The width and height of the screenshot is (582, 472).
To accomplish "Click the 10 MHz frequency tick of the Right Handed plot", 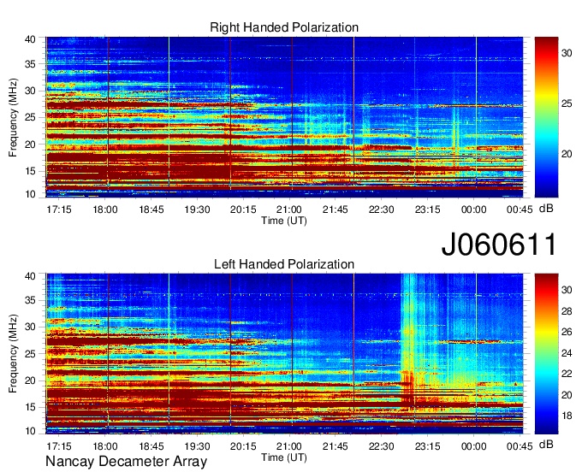I will [x=31, y=194].
